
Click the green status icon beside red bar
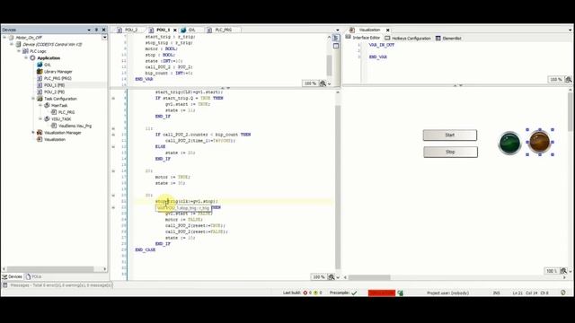pyautogui.click(x=401, y=293)
